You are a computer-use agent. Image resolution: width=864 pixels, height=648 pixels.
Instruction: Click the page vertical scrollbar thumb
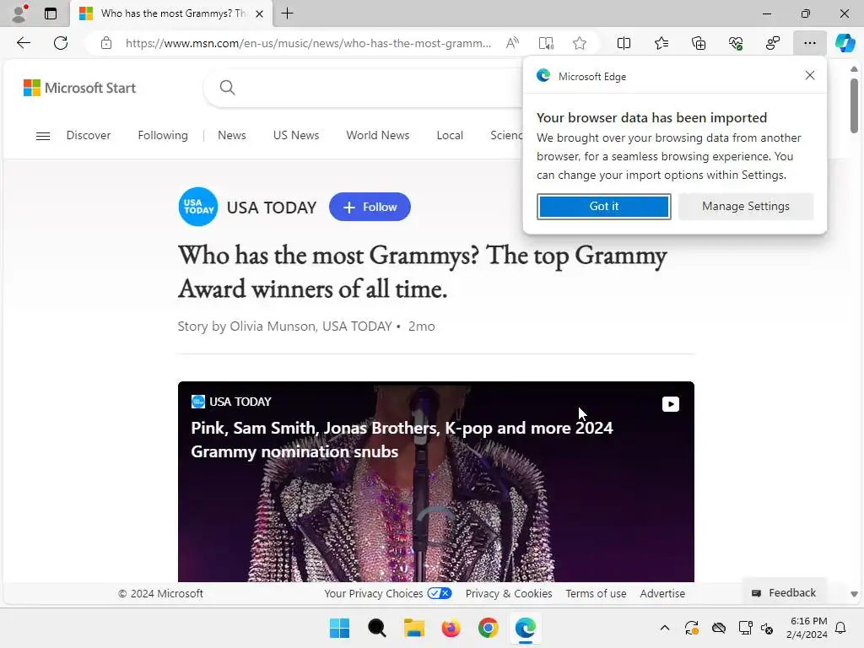pos(854,105)
